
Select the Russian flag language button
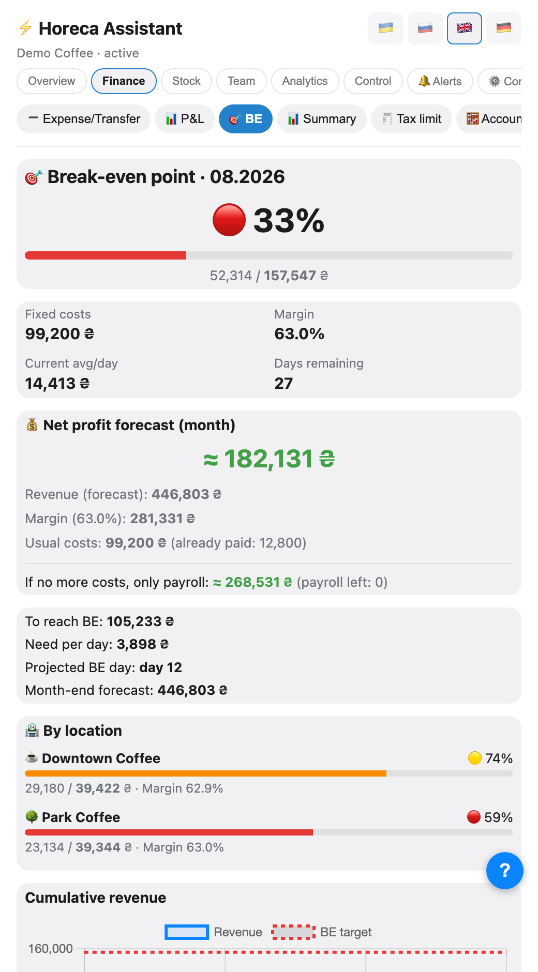tap(425, 28)
